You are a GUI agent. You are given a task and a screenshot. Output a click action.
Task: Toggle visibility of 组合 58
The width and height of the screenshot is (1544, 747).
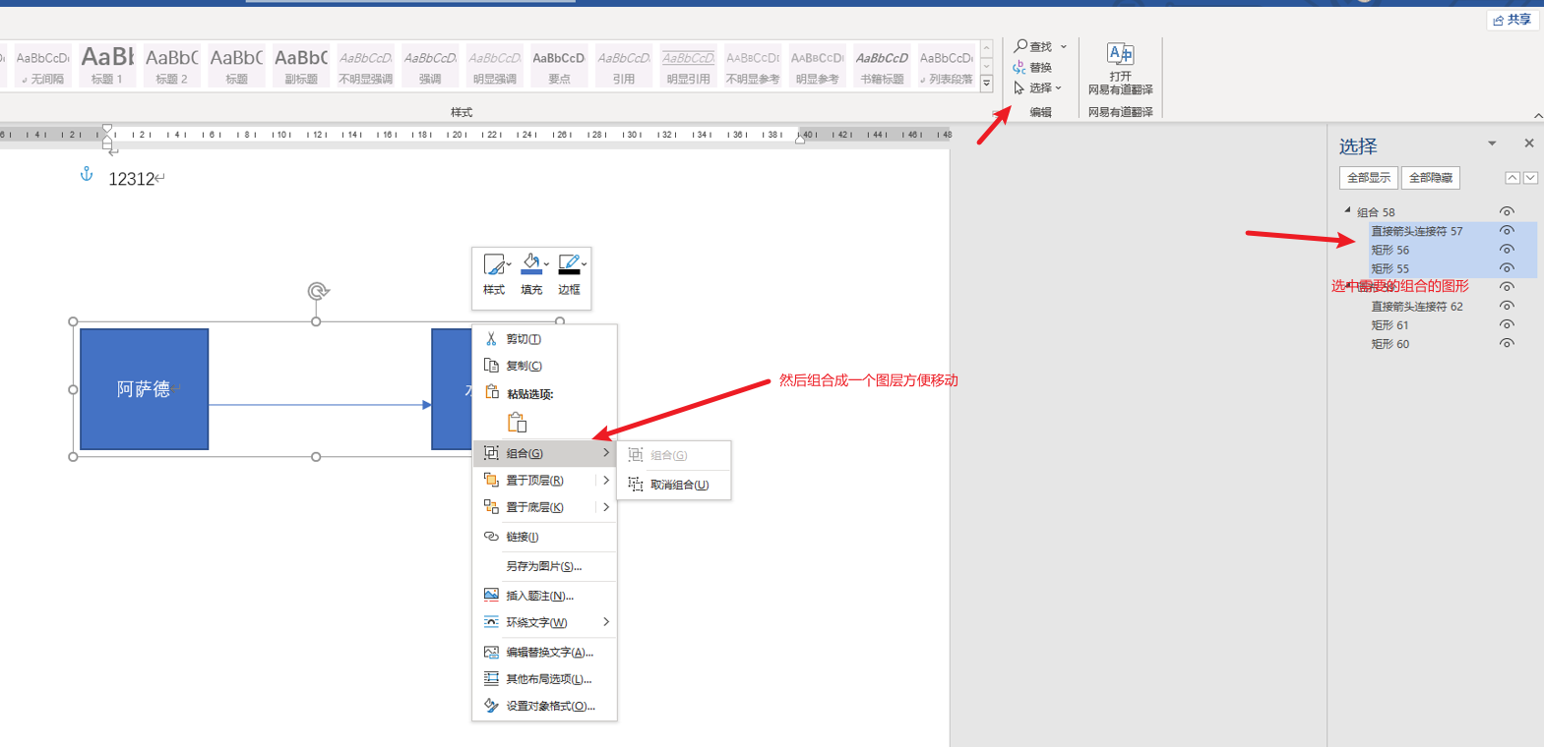[x=1507, y=211]
